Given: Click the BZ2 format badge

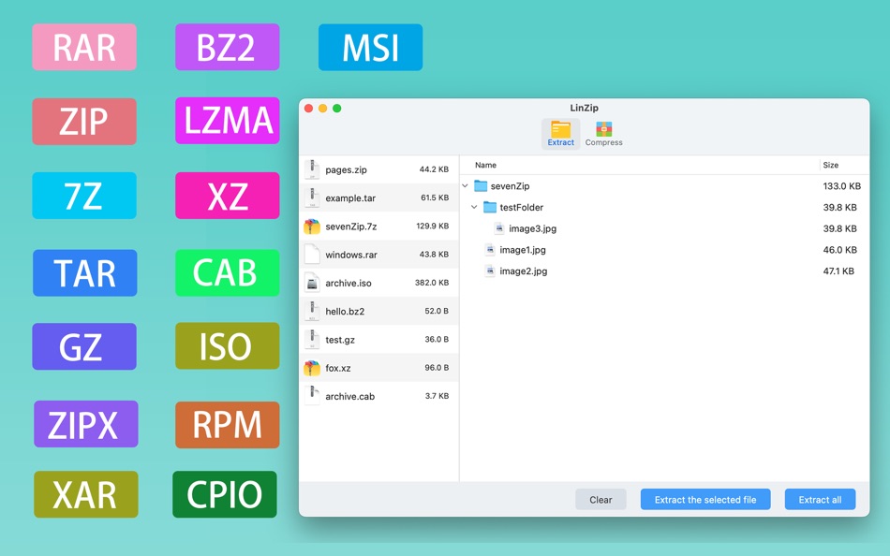Looking at the screenshot, I should (x=227, y=47).
